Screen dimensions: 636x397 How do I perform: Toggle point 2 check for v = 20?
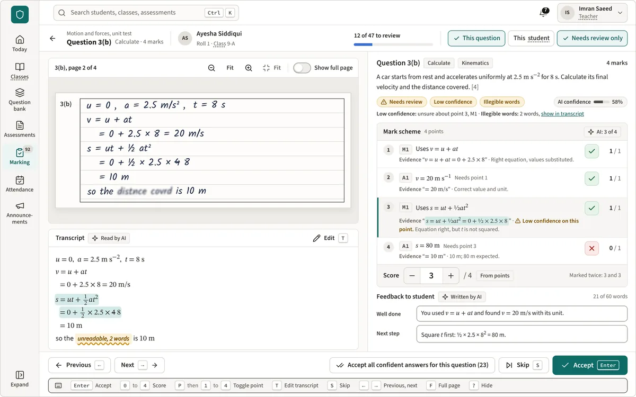tap(592, 179)
